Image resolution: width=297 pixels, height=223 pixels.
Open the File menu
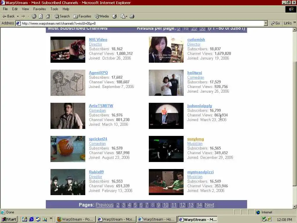pos(5,9)
